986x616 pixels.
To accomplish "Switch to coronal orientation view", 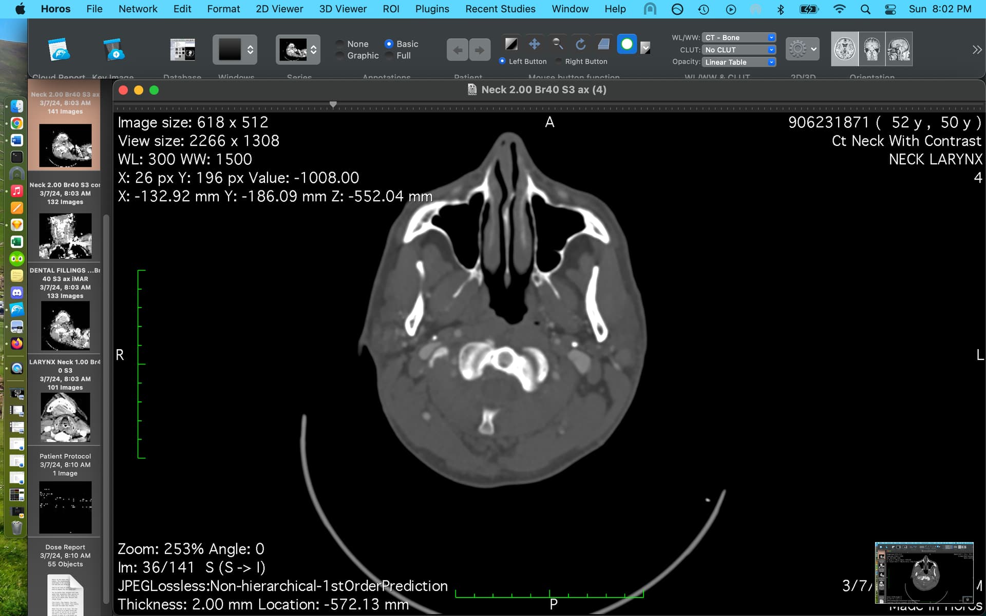I will [x=871, y=49].
